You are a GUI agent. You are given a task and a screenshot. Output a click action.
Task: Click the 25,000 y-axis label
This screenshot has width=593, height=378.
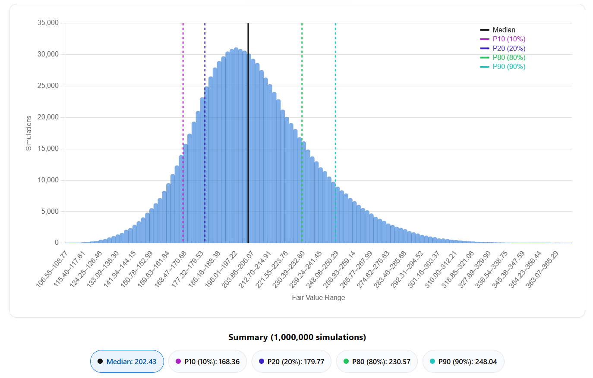click(x=48, y=86)
